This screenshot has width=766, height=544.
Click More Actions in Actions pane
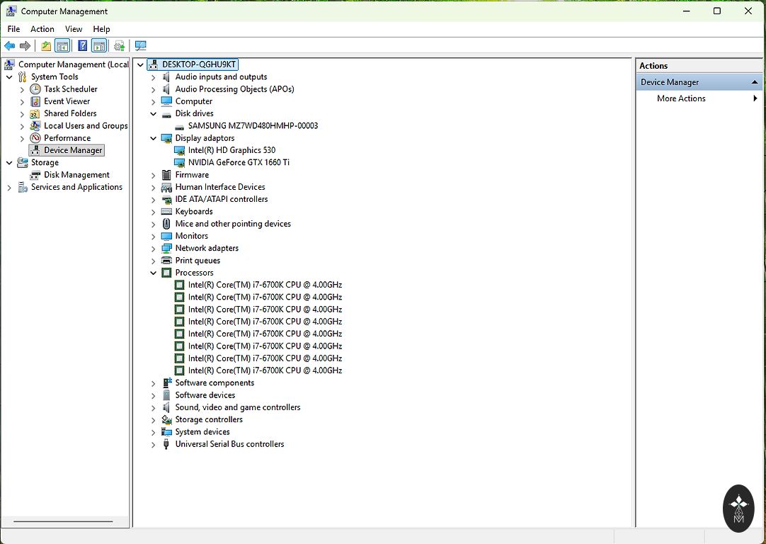(x=681, y=98)
